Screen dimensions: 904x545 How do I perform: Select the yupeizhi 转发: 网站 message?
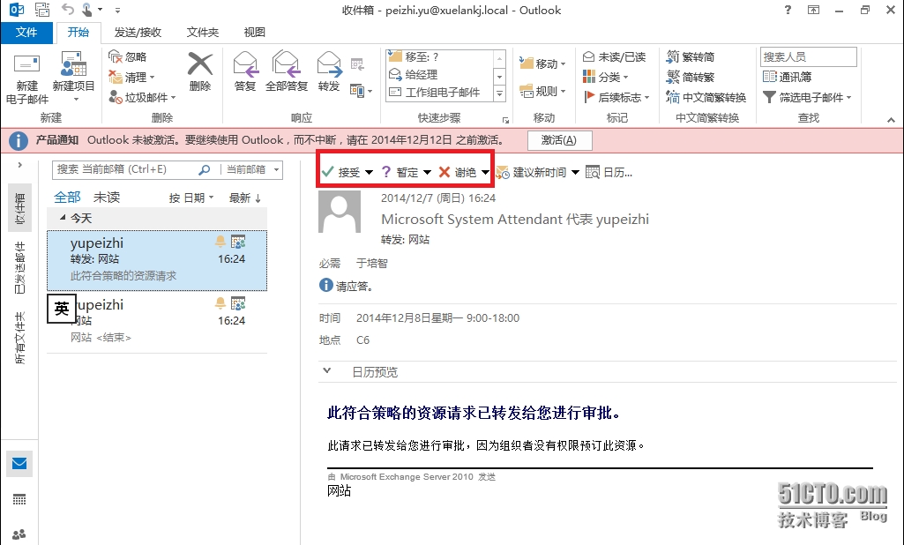pyautogui.click(x=157, y=260)
